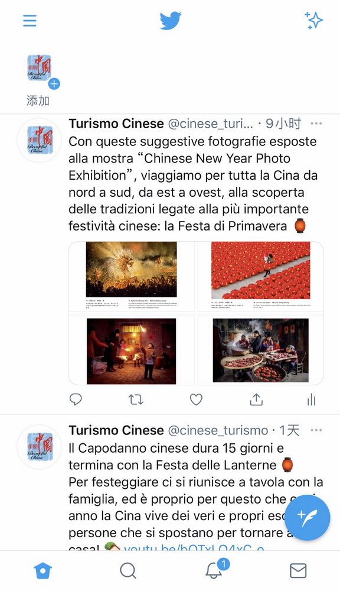Open the dragon fireworks photo
340x591 pixels.
[132, 277]
